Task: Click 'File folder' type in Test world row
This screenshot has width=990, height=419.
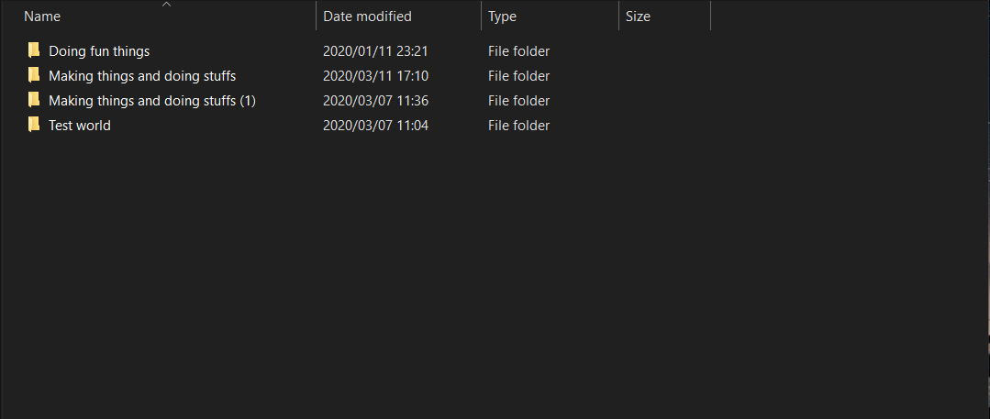Action: pyautogui.click(x=518, y=126)
